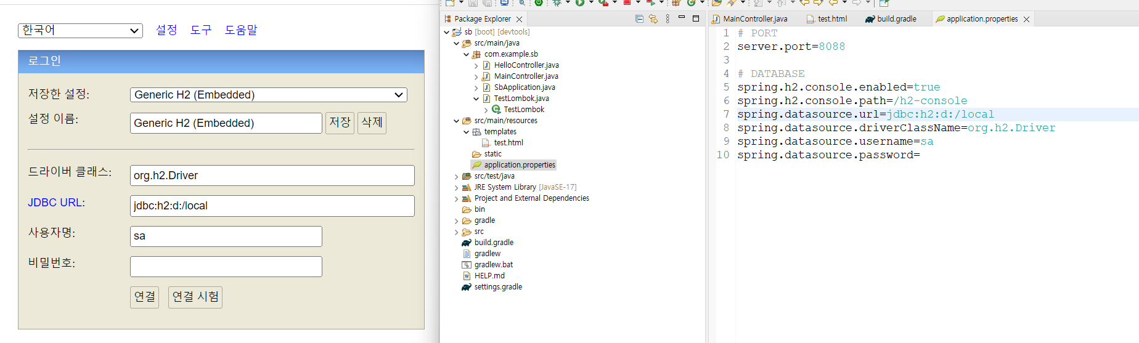Click line 2 server.port=8088 in editor
This screenshot has height=343, width=1139.
pyautogui.click(x=791, y=47)
